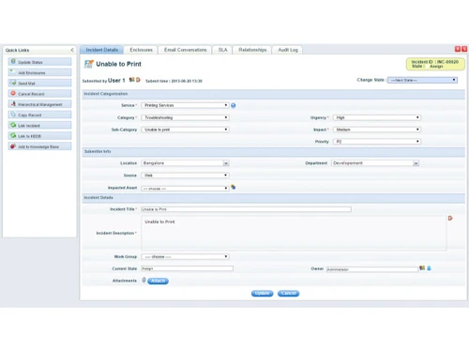Click the Incident Categorization section header
469x352 pixels.
(x=274, y=94)
